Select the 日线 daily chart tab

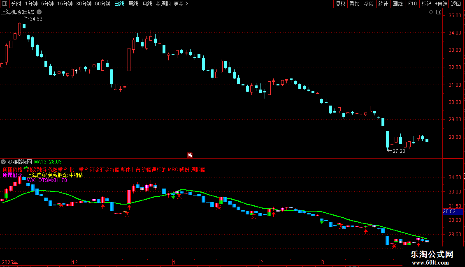pos(119,4)
